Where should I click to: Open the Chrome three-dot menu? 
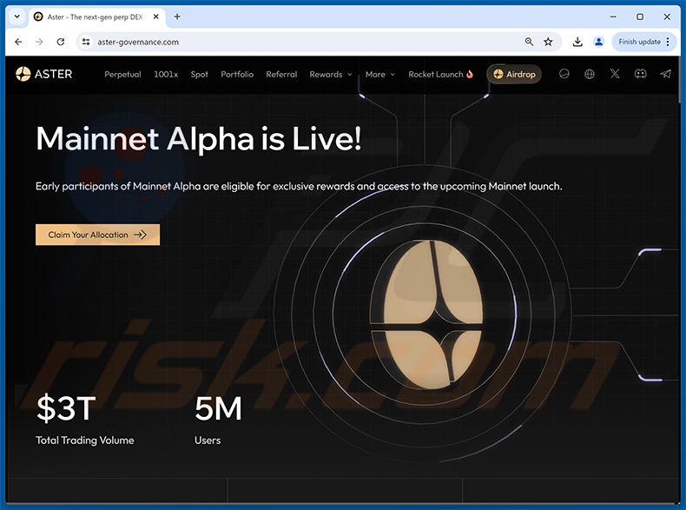tap(668, 42)
